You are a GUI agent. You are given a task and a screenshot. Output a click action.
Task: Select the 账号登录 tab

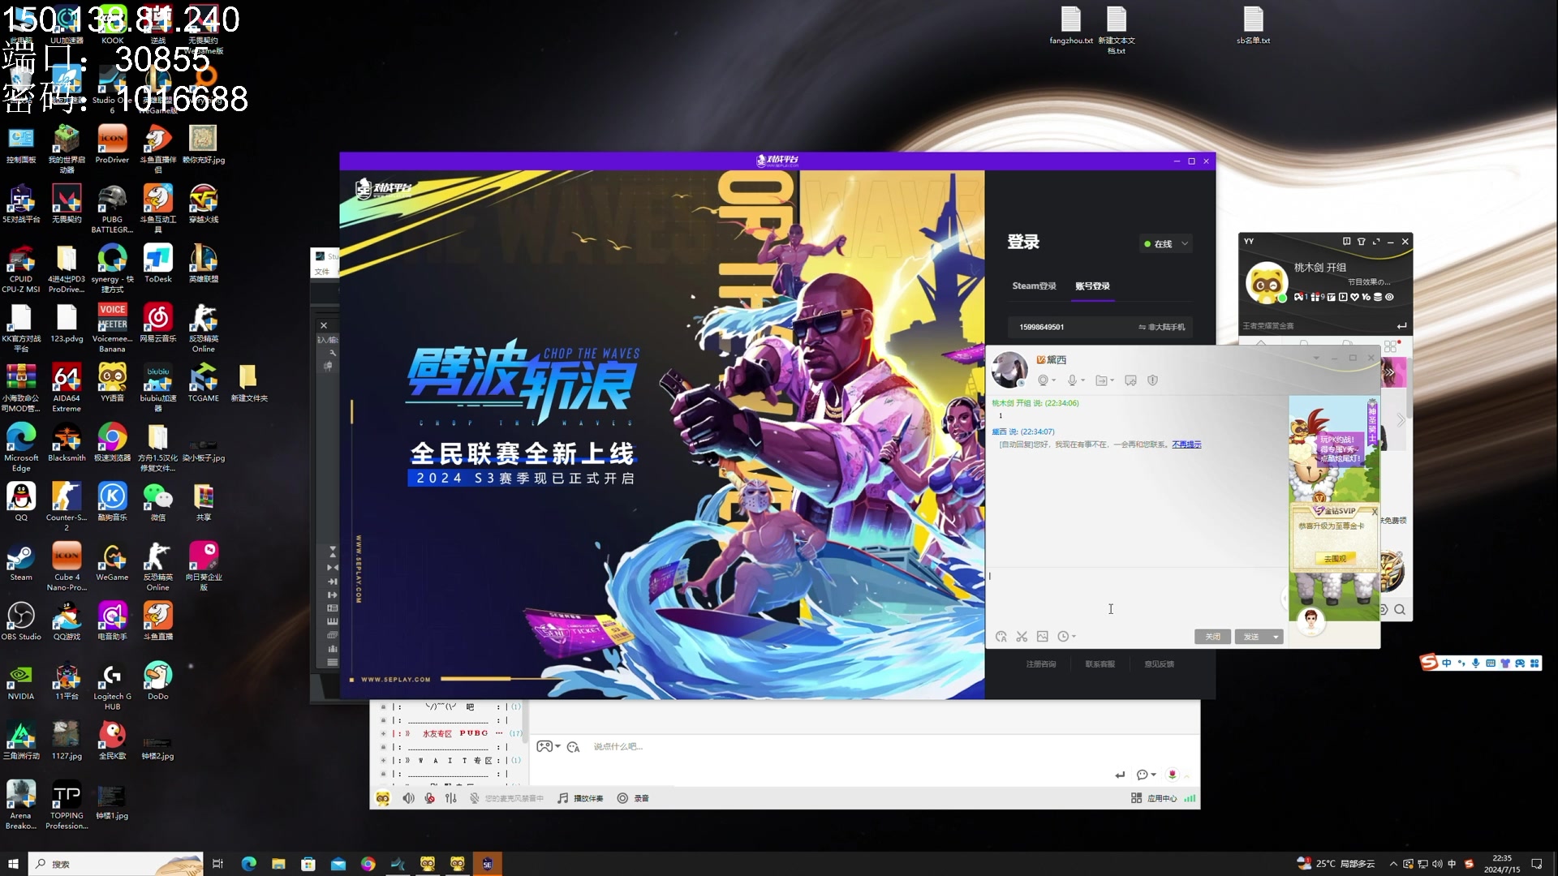[1092, 286]
